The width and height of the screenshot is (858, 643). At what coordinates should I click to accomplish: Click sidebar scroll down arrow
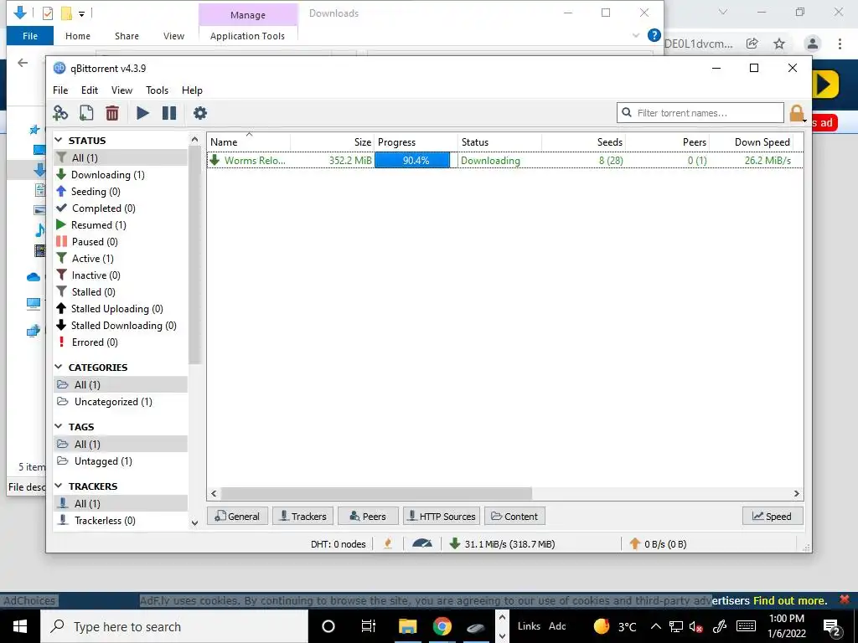tap(194, 523)
